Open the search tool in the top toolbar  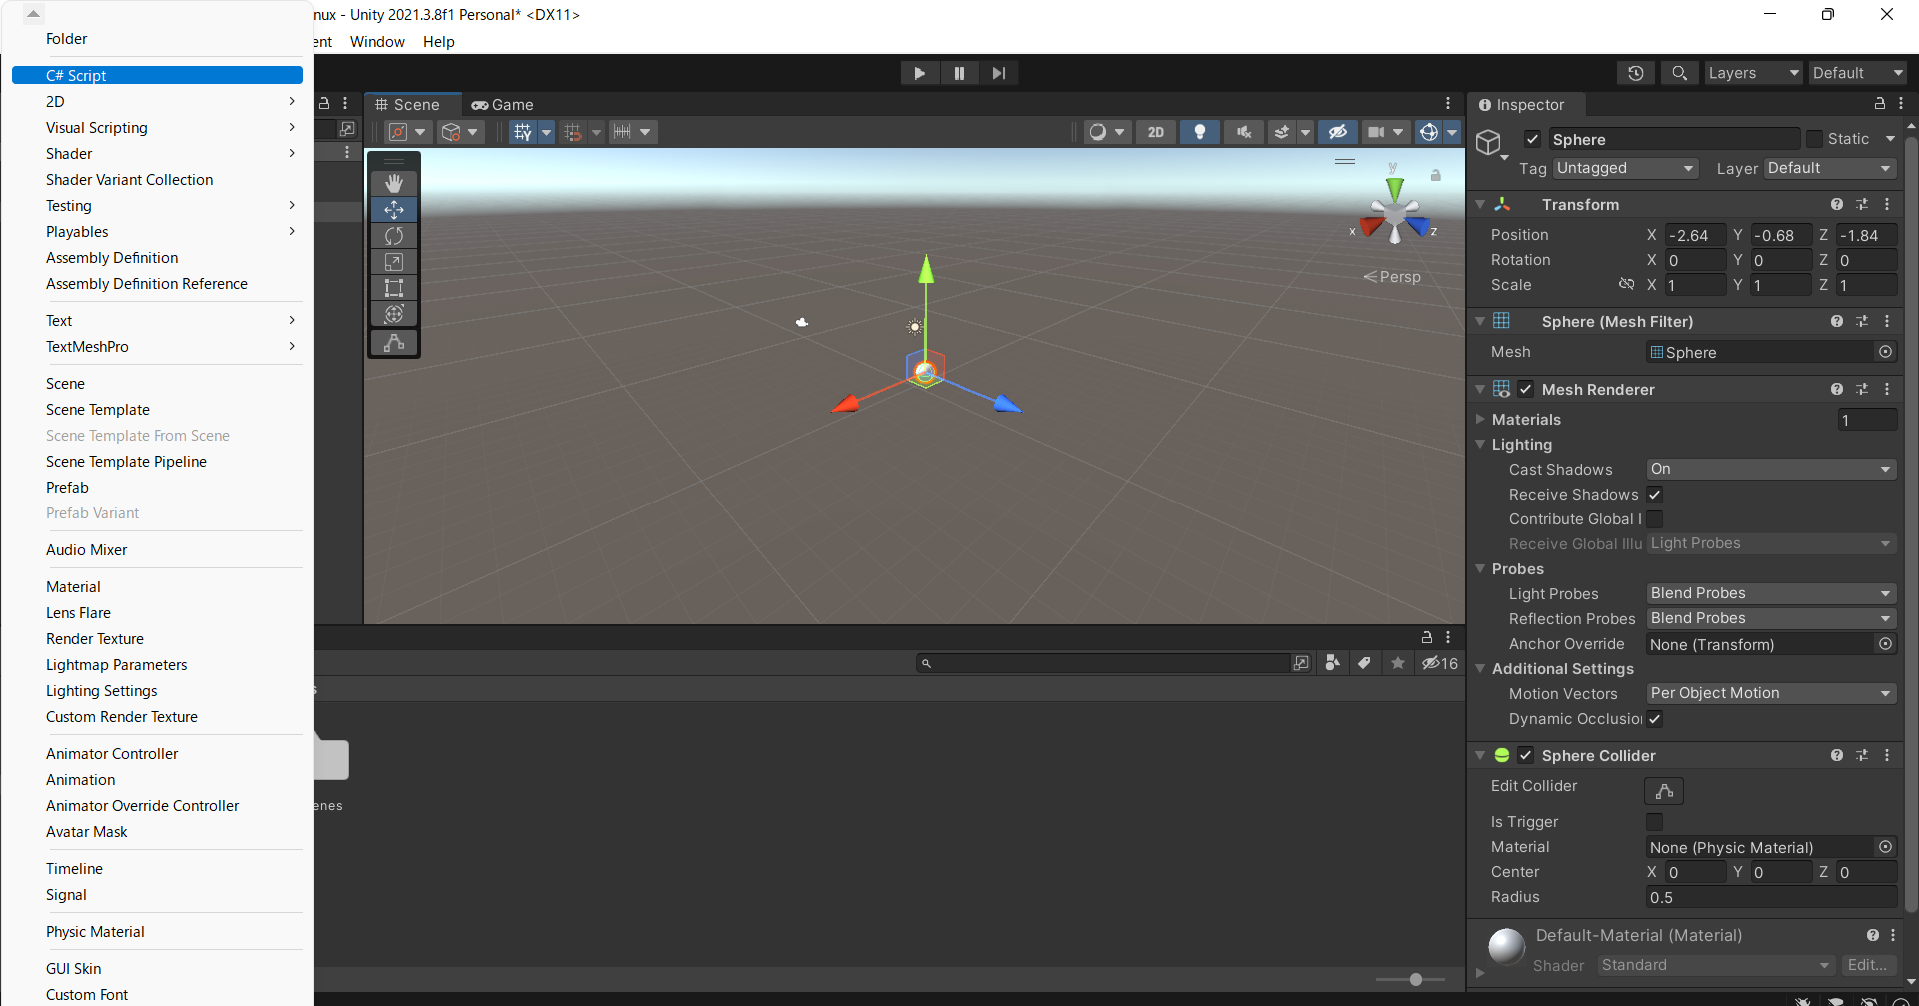tap(1679, 72)
